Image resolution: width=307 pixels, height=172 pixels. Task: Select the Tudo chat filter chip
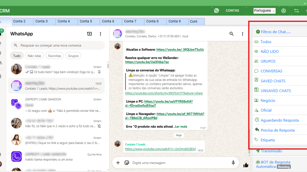17,56
